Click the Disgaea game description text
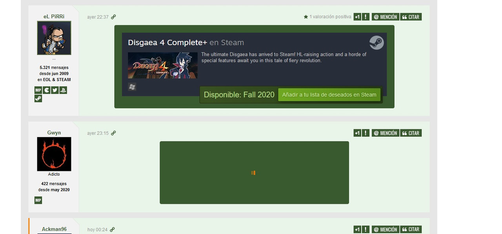This screenshot has height=234, width=502. [284, 58]
